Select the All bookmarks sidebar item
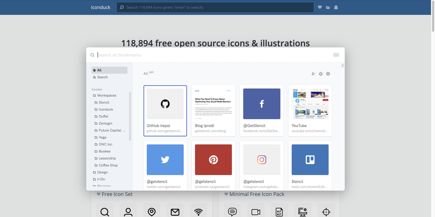The height and width of the screenshot is (217, 435). point(109,70)
